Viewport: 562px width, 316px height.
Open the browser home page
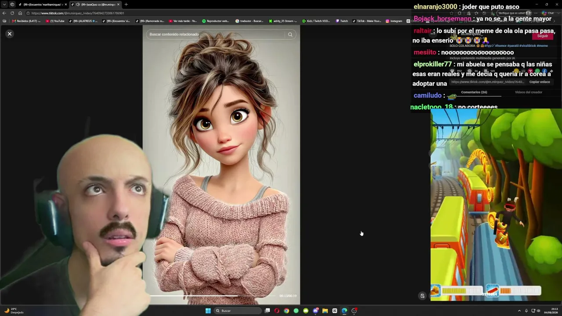click(20, 13)
